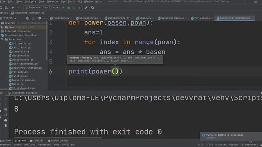
Task: Open the View menu
Action: [19, 2]
